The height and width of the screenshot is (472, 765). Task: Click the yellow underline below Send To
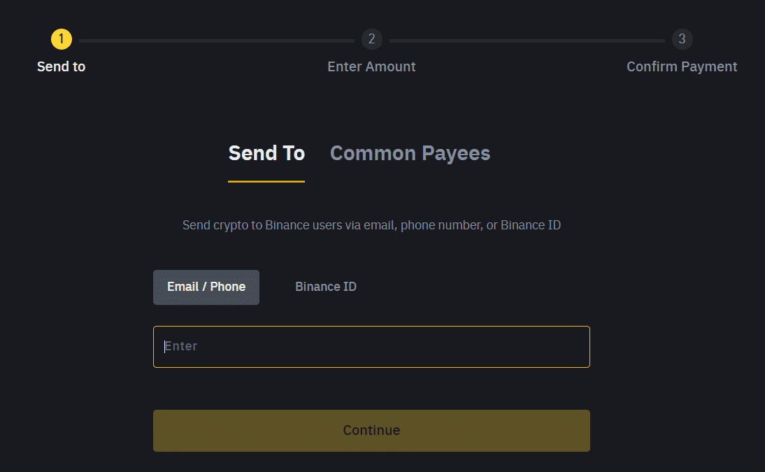point(266,182)
